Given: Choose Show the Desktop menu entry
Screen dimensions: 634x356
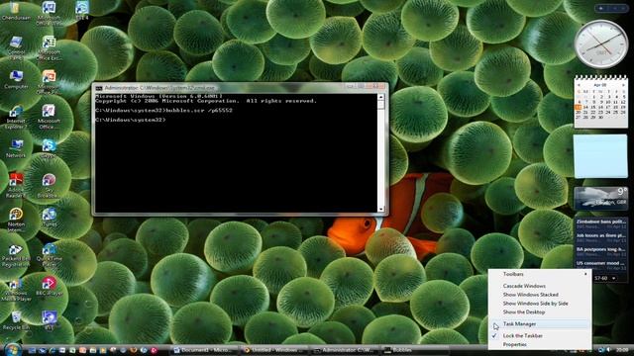Looking at the screenshot, I should tap(539, 312).
